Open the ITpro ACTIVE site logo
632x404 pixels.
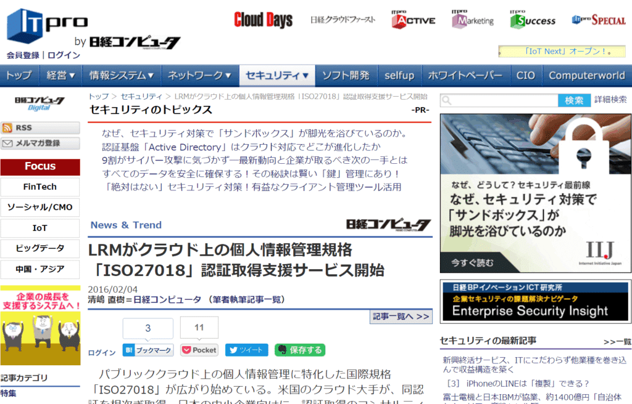pos(412,19)
